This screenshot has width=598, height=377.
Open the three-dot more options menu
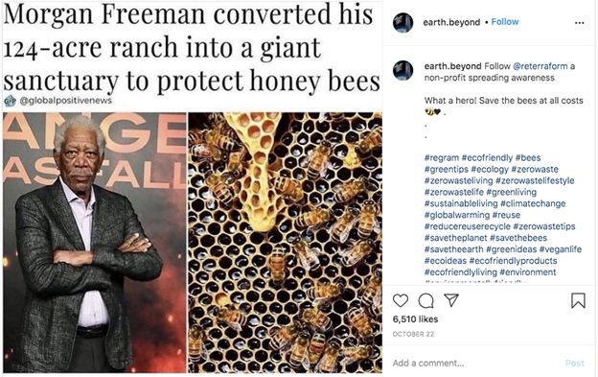579,23
